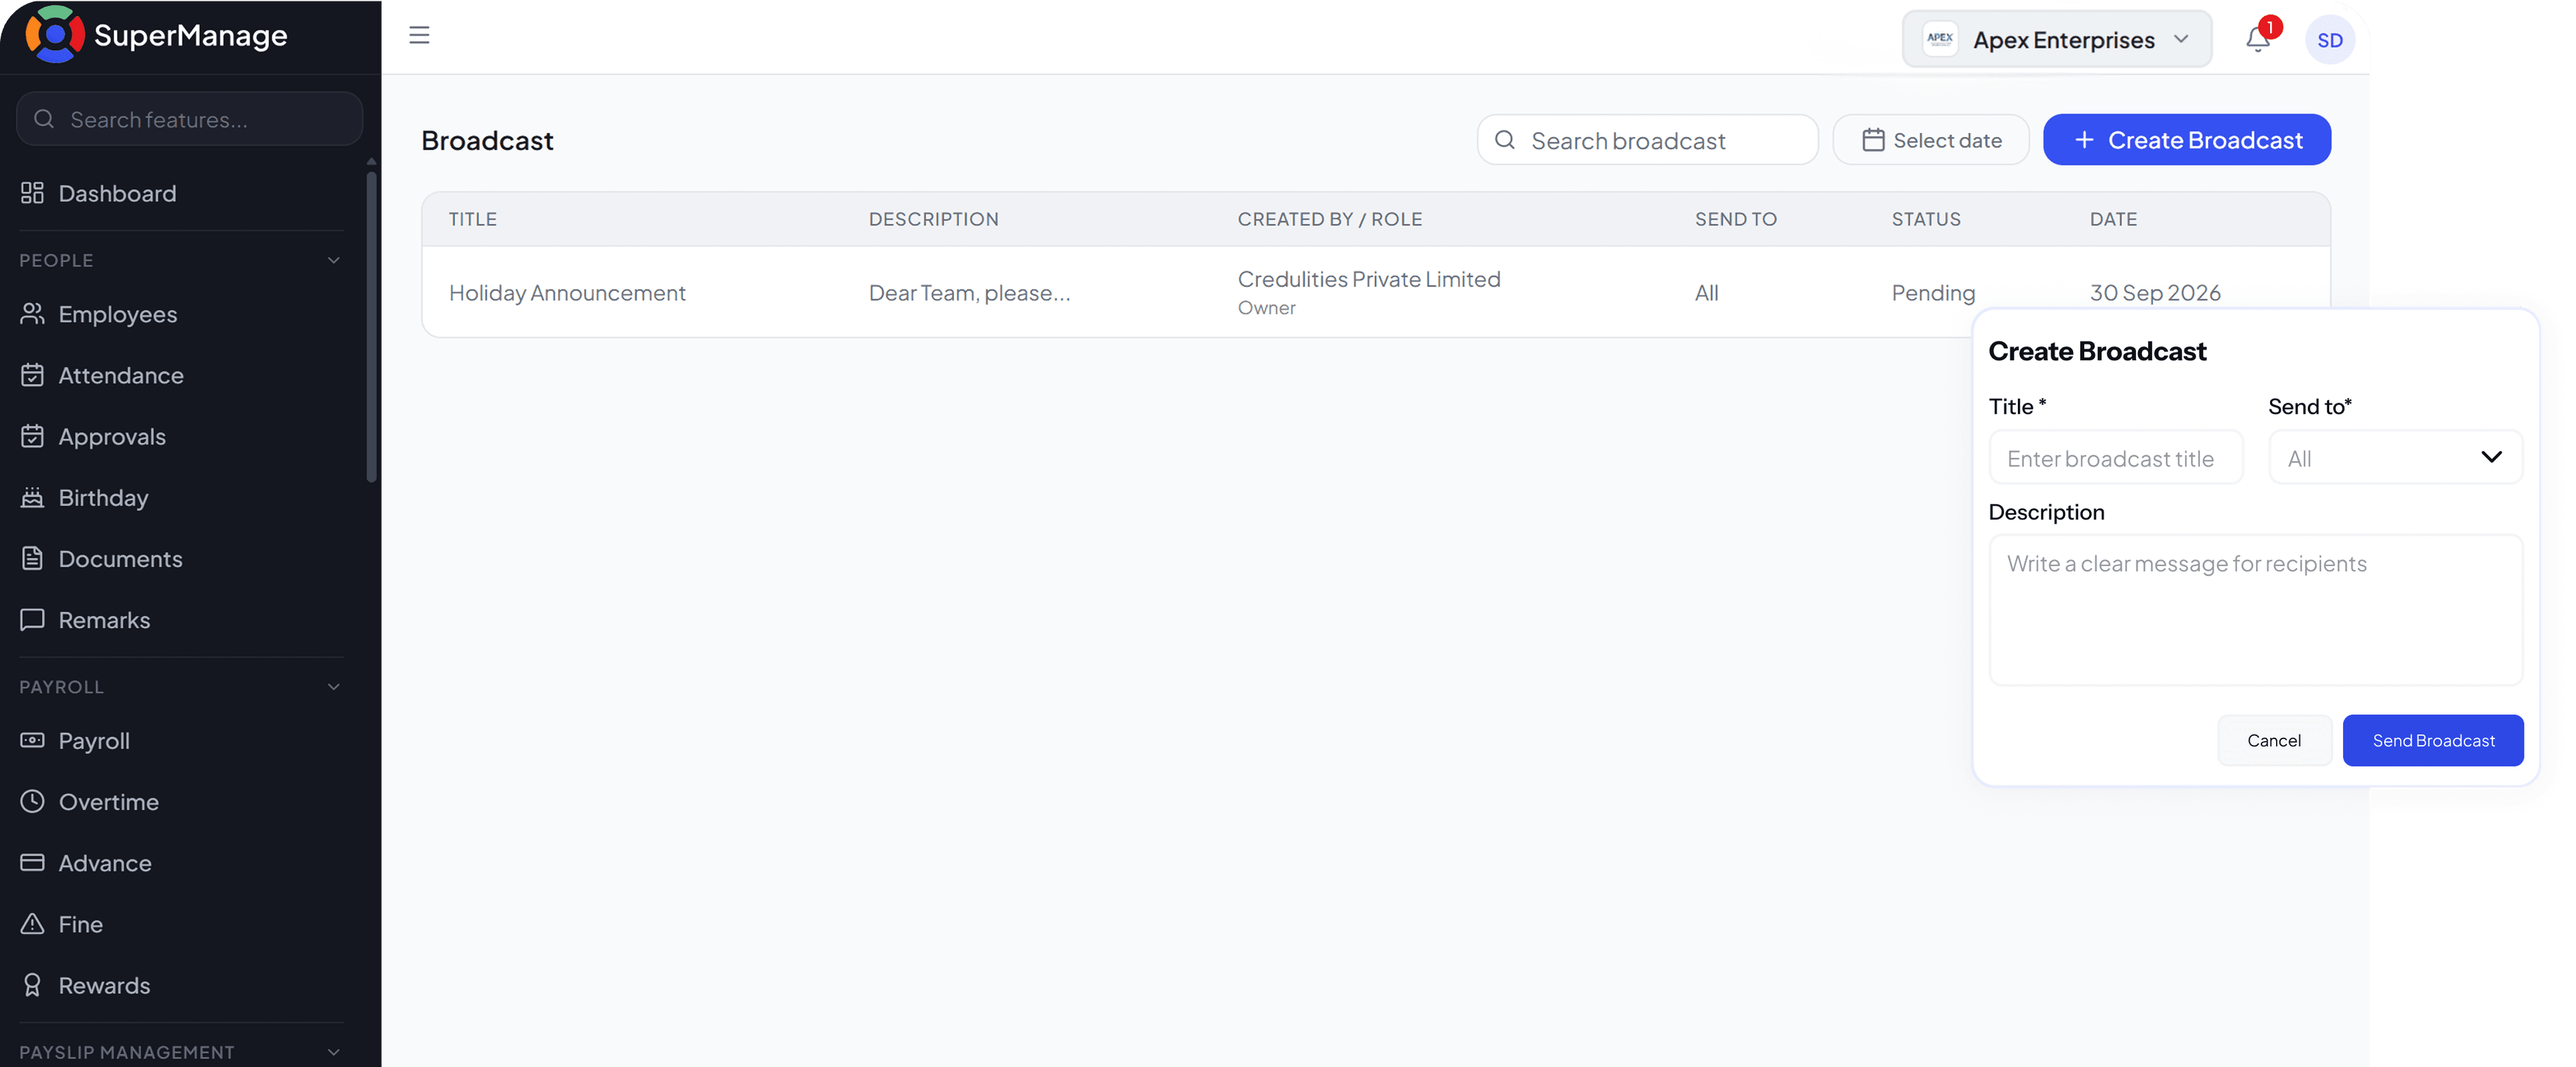Click the Overtime clock icon

[32, 801]
